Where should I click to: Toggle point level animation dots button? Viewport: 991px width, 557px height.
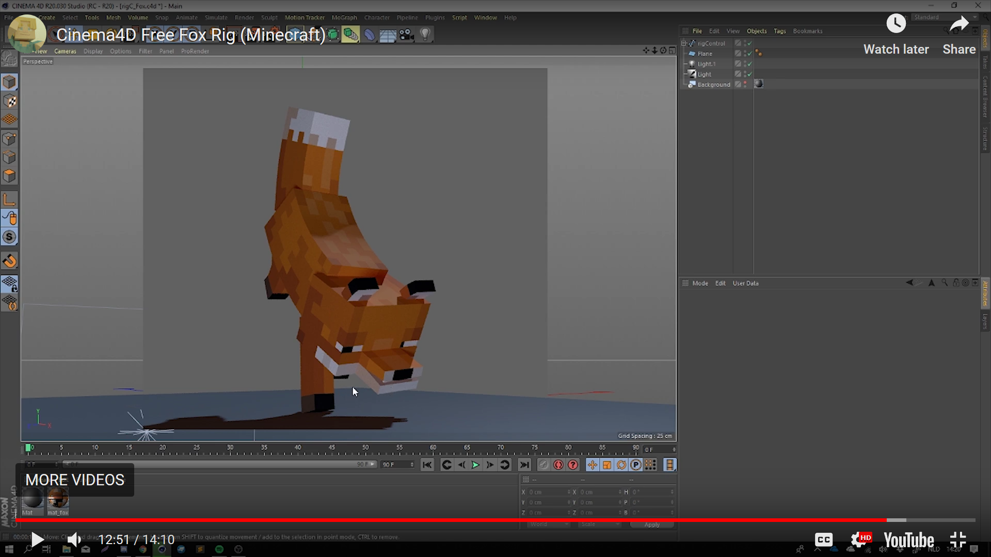(x=650, y=465)
